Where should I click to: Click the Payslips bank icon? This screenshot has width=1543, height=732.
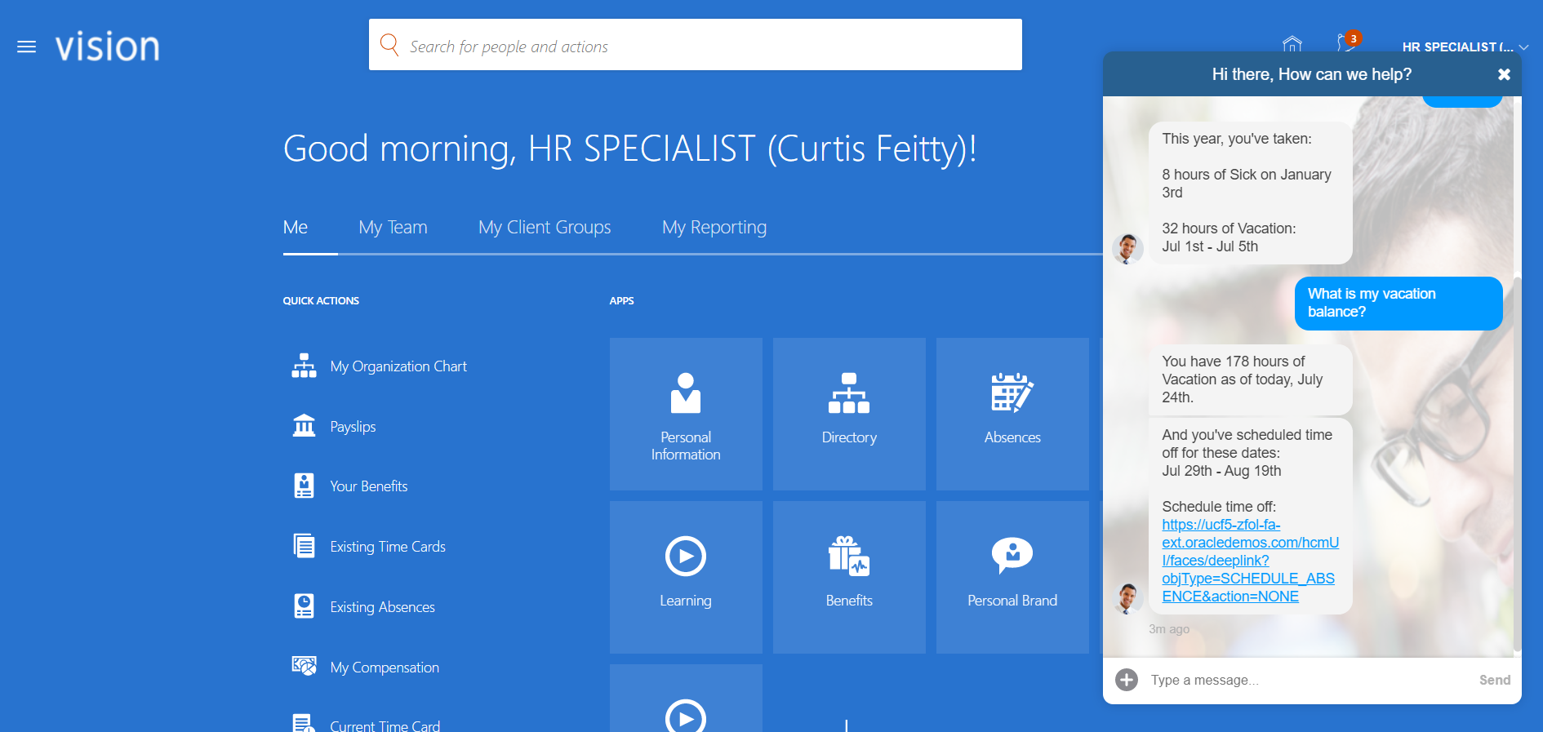point(304,426)
